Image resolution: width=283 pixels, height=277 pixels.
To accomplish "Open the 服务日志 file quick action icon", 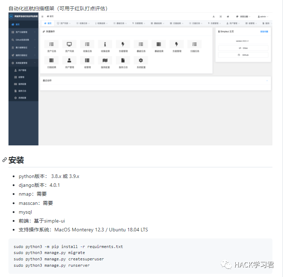I will 123,60.
